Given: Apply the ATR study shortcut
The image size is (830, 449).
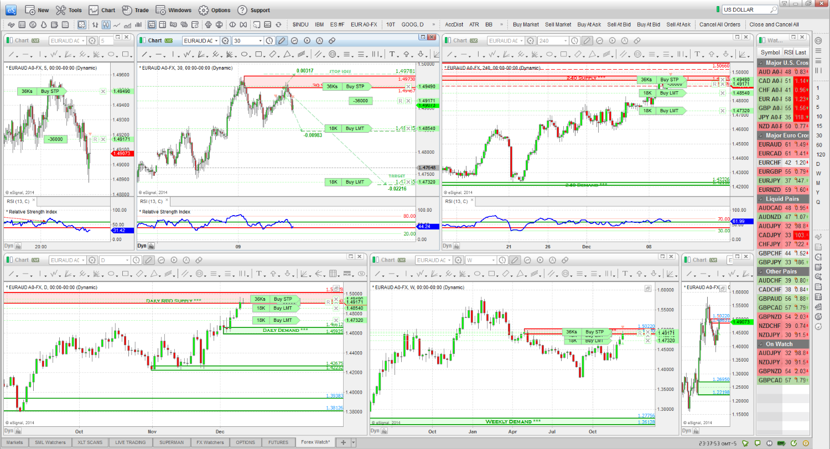Looking at the screenshot, I should (x=474, y=24).
